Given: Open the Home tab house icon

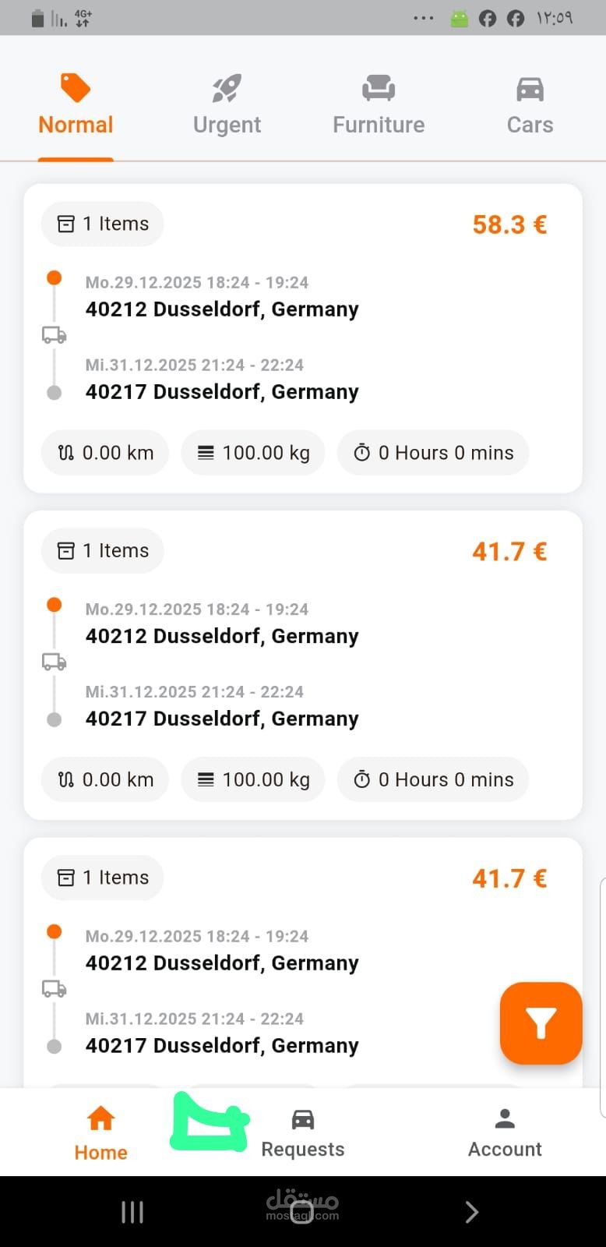Looking at the screenshot, I should [100, 1118].
